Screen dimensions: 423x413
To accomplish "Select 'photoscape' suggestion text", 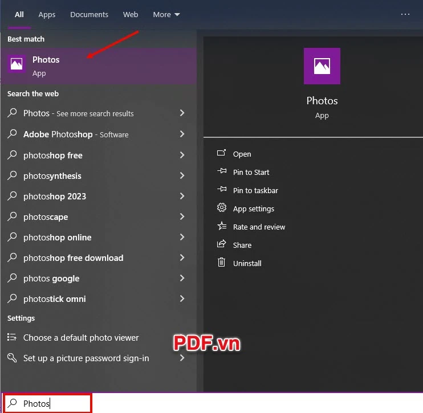I will click(x=46, y=217).
